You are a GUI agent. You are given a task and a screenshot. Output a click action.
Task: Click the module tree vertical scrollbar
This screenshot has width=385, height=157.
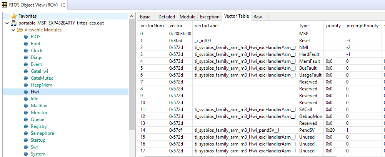click(132, 77)
